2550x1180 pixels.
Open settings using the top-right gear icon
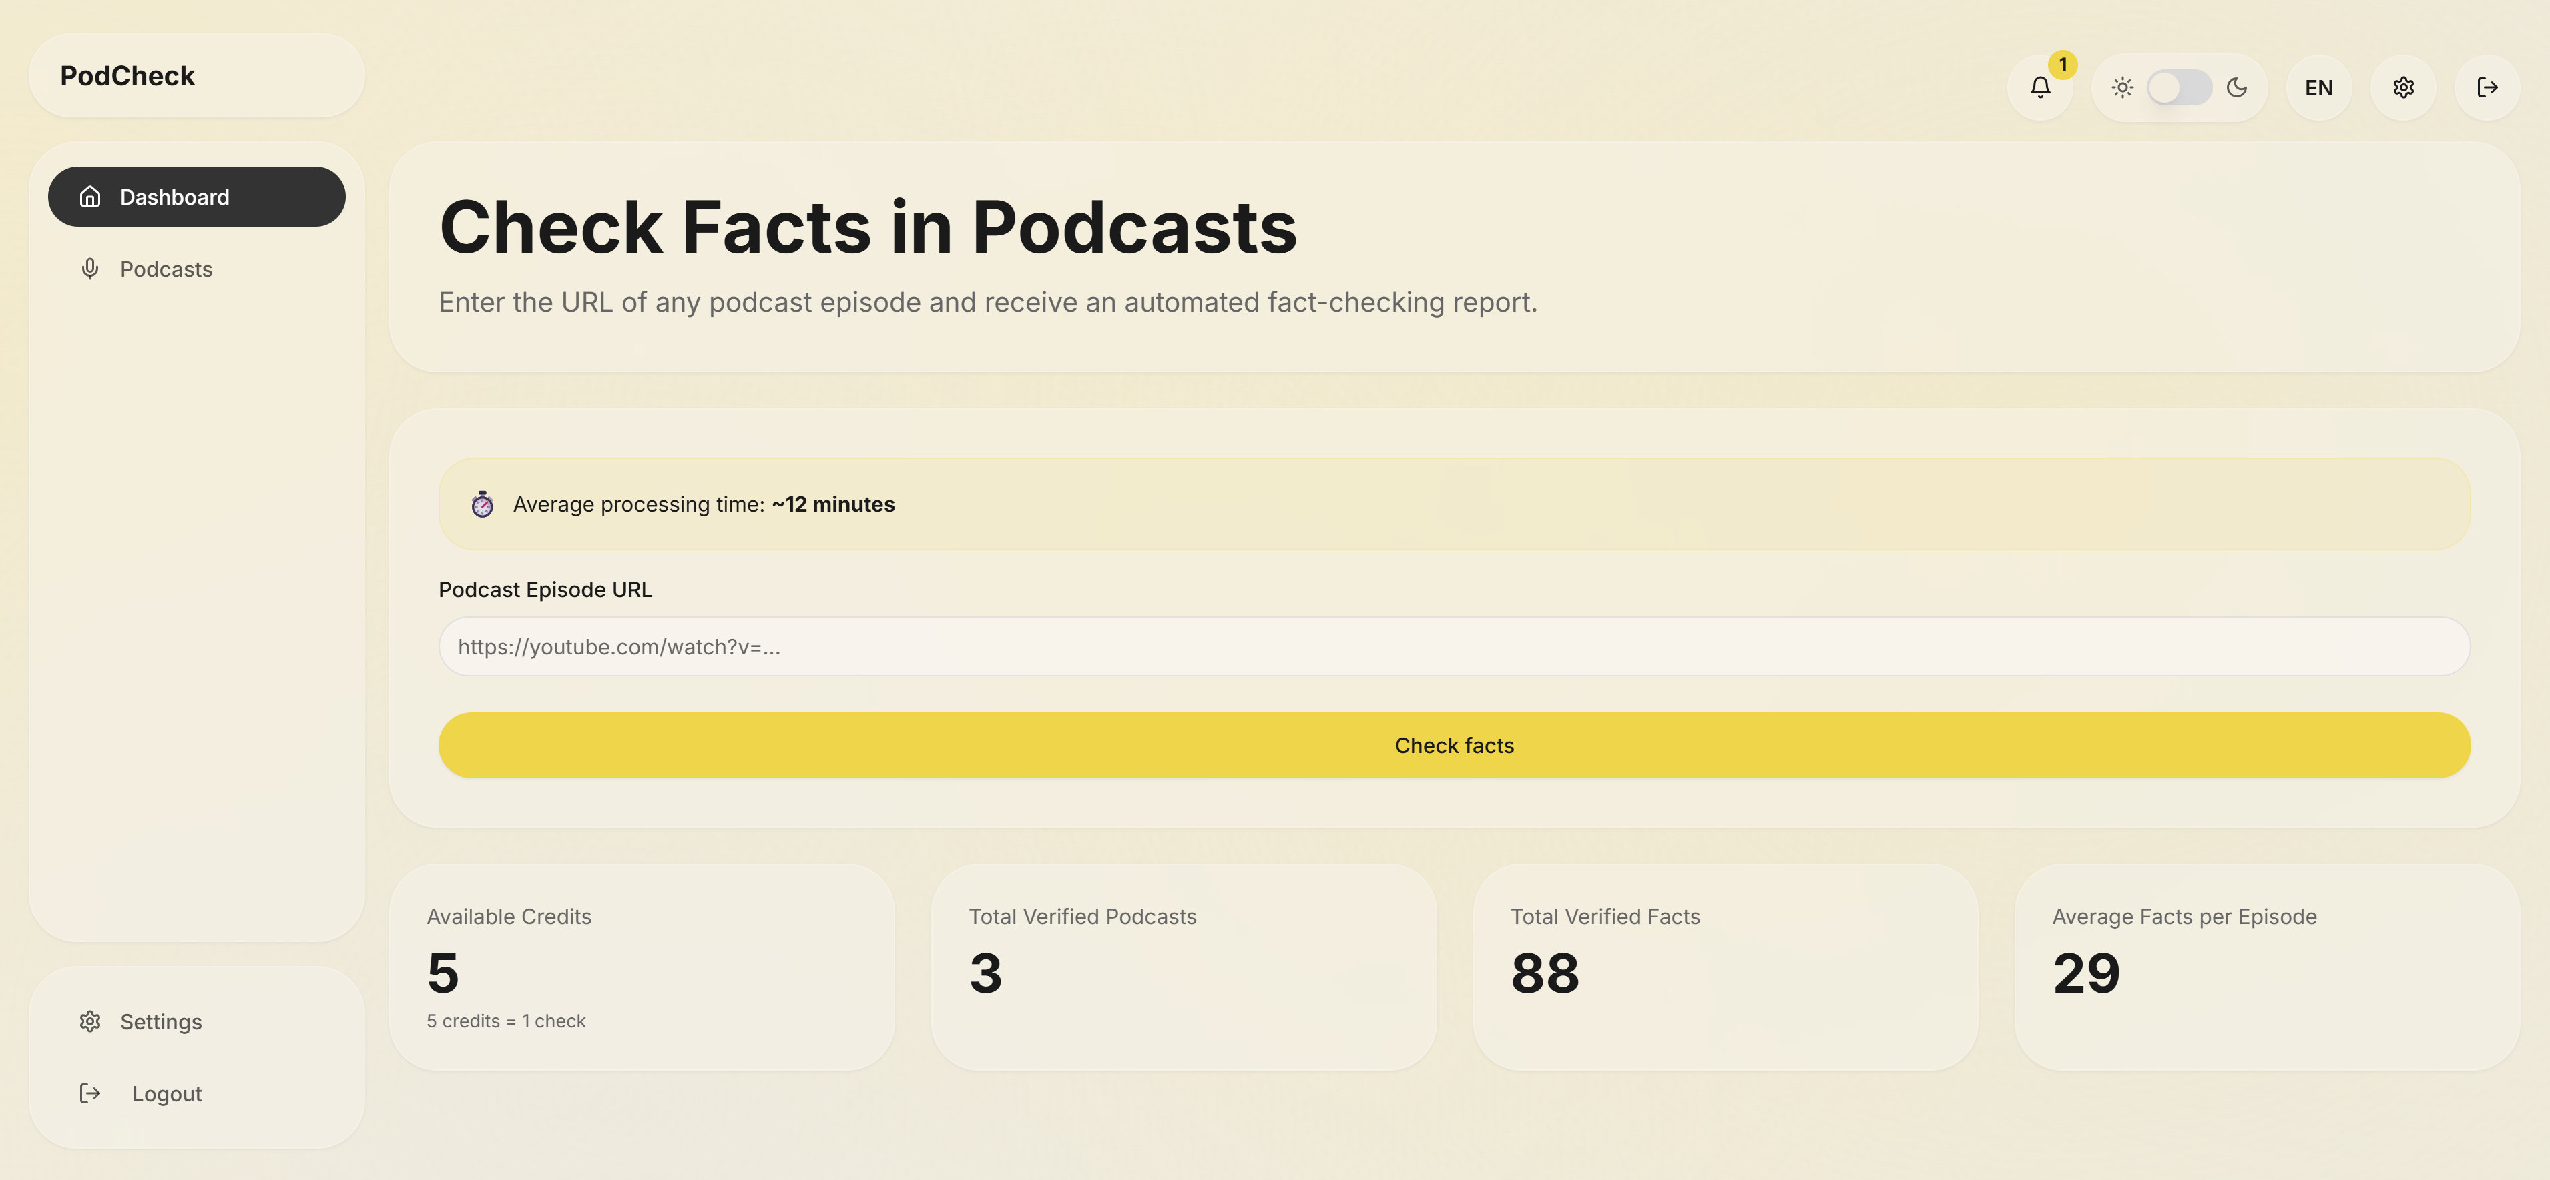pos(2404,87)
